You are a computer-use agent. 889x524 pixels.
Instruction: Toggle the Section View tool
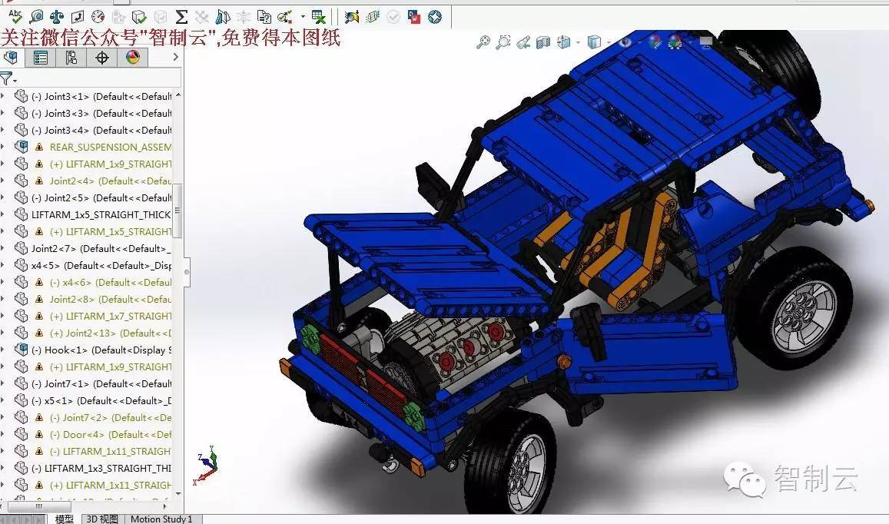tap(543, 42)
